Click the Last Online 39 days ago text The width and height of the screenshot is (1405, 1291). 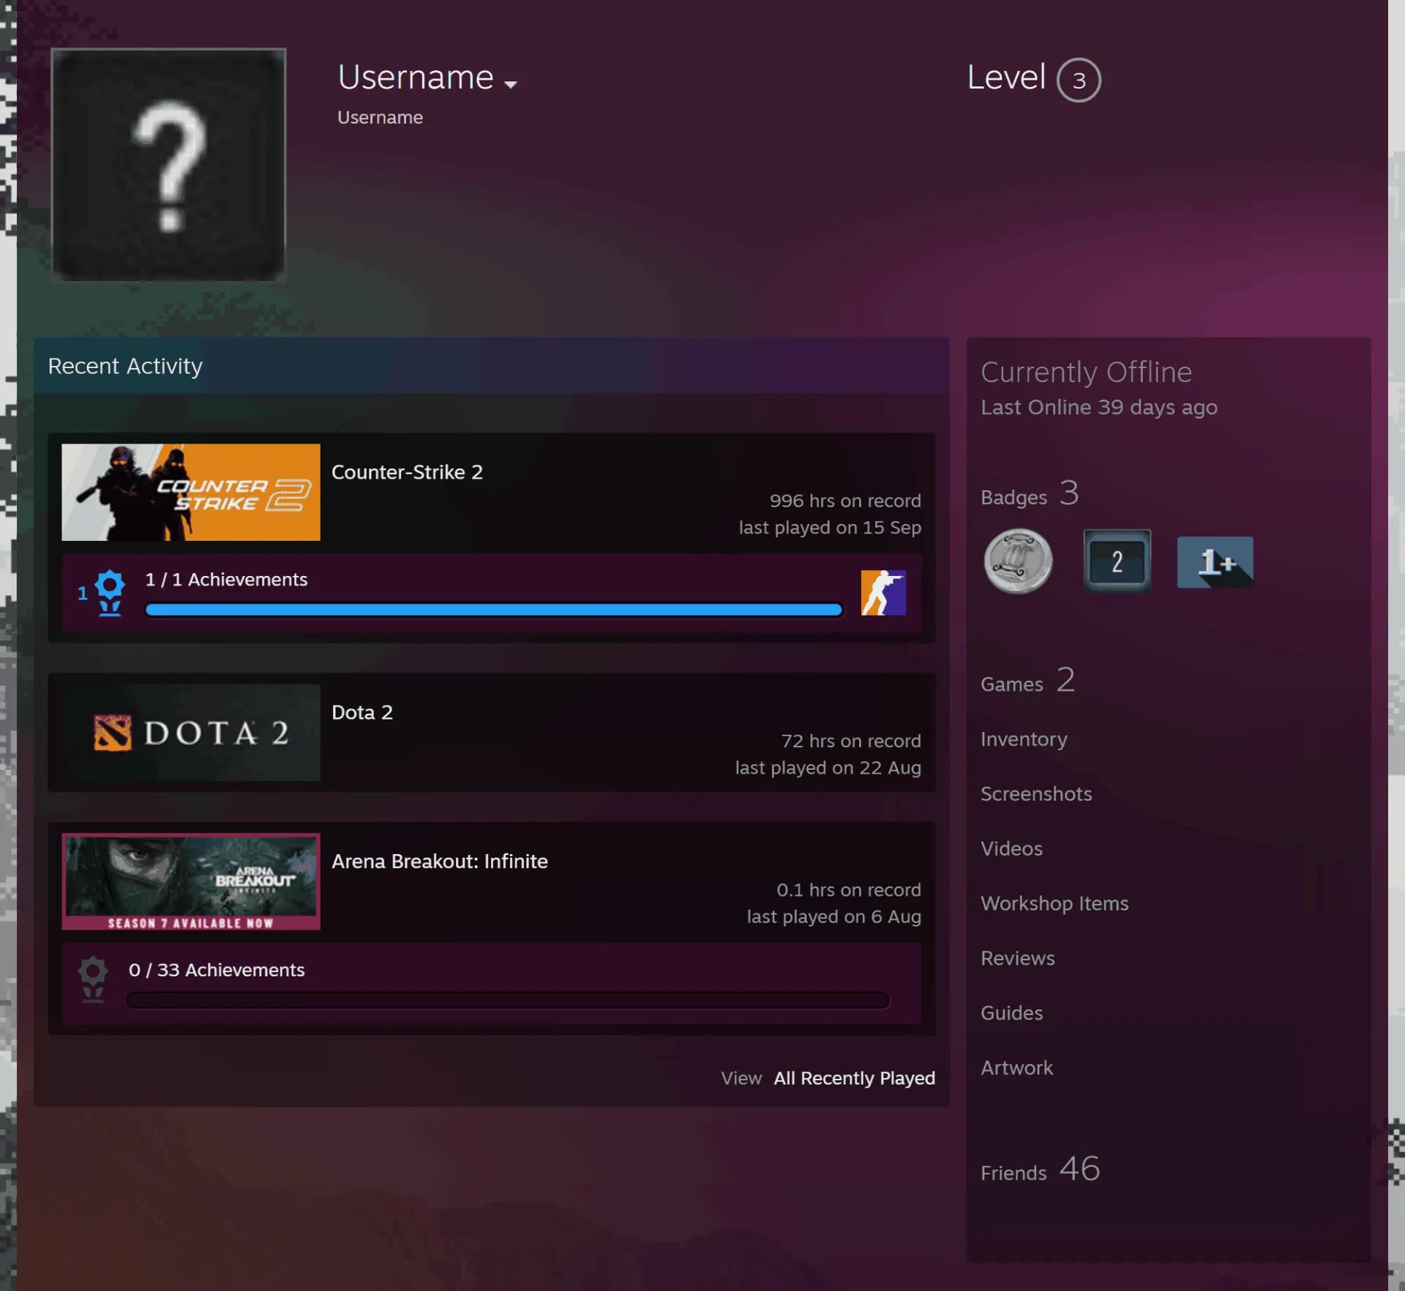coord(1099,407)
